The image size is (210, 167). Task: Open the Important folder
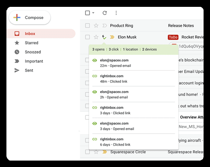[34, 61]
